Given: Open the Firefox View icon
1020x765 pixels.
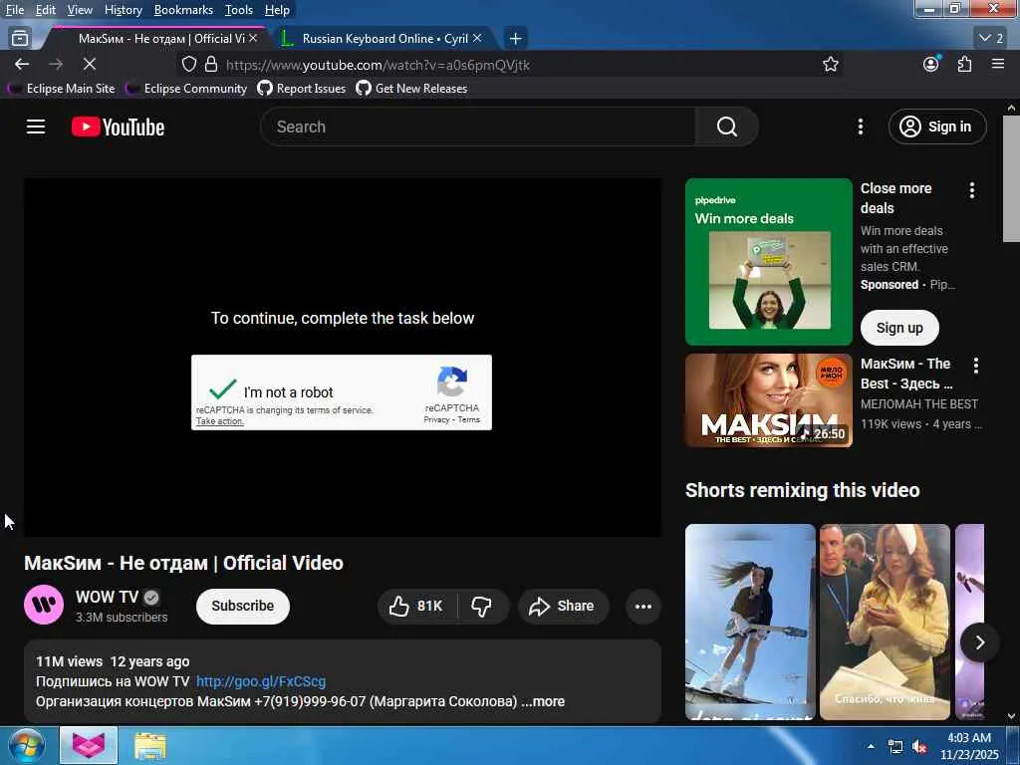Looking at the screenshot, I should 20,39.
